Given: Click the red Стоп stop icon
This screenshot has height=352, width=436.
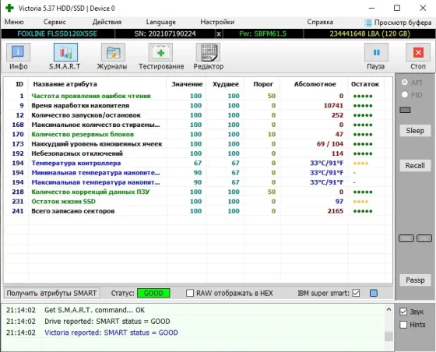Looking at the screenshot, I should 418,52.
